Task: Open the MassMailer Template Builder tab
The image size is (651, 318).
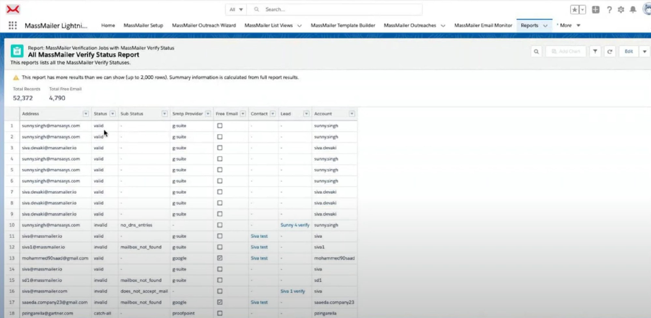Action: click(343, 25)
